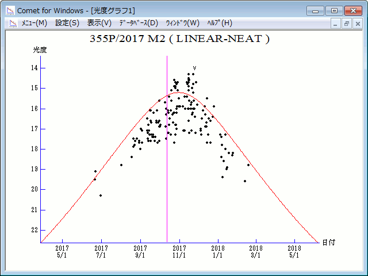The width and height of the screenshot is (368, 276).
Task: Restore down the inner graph child window
Action: (x=347, y=24)
